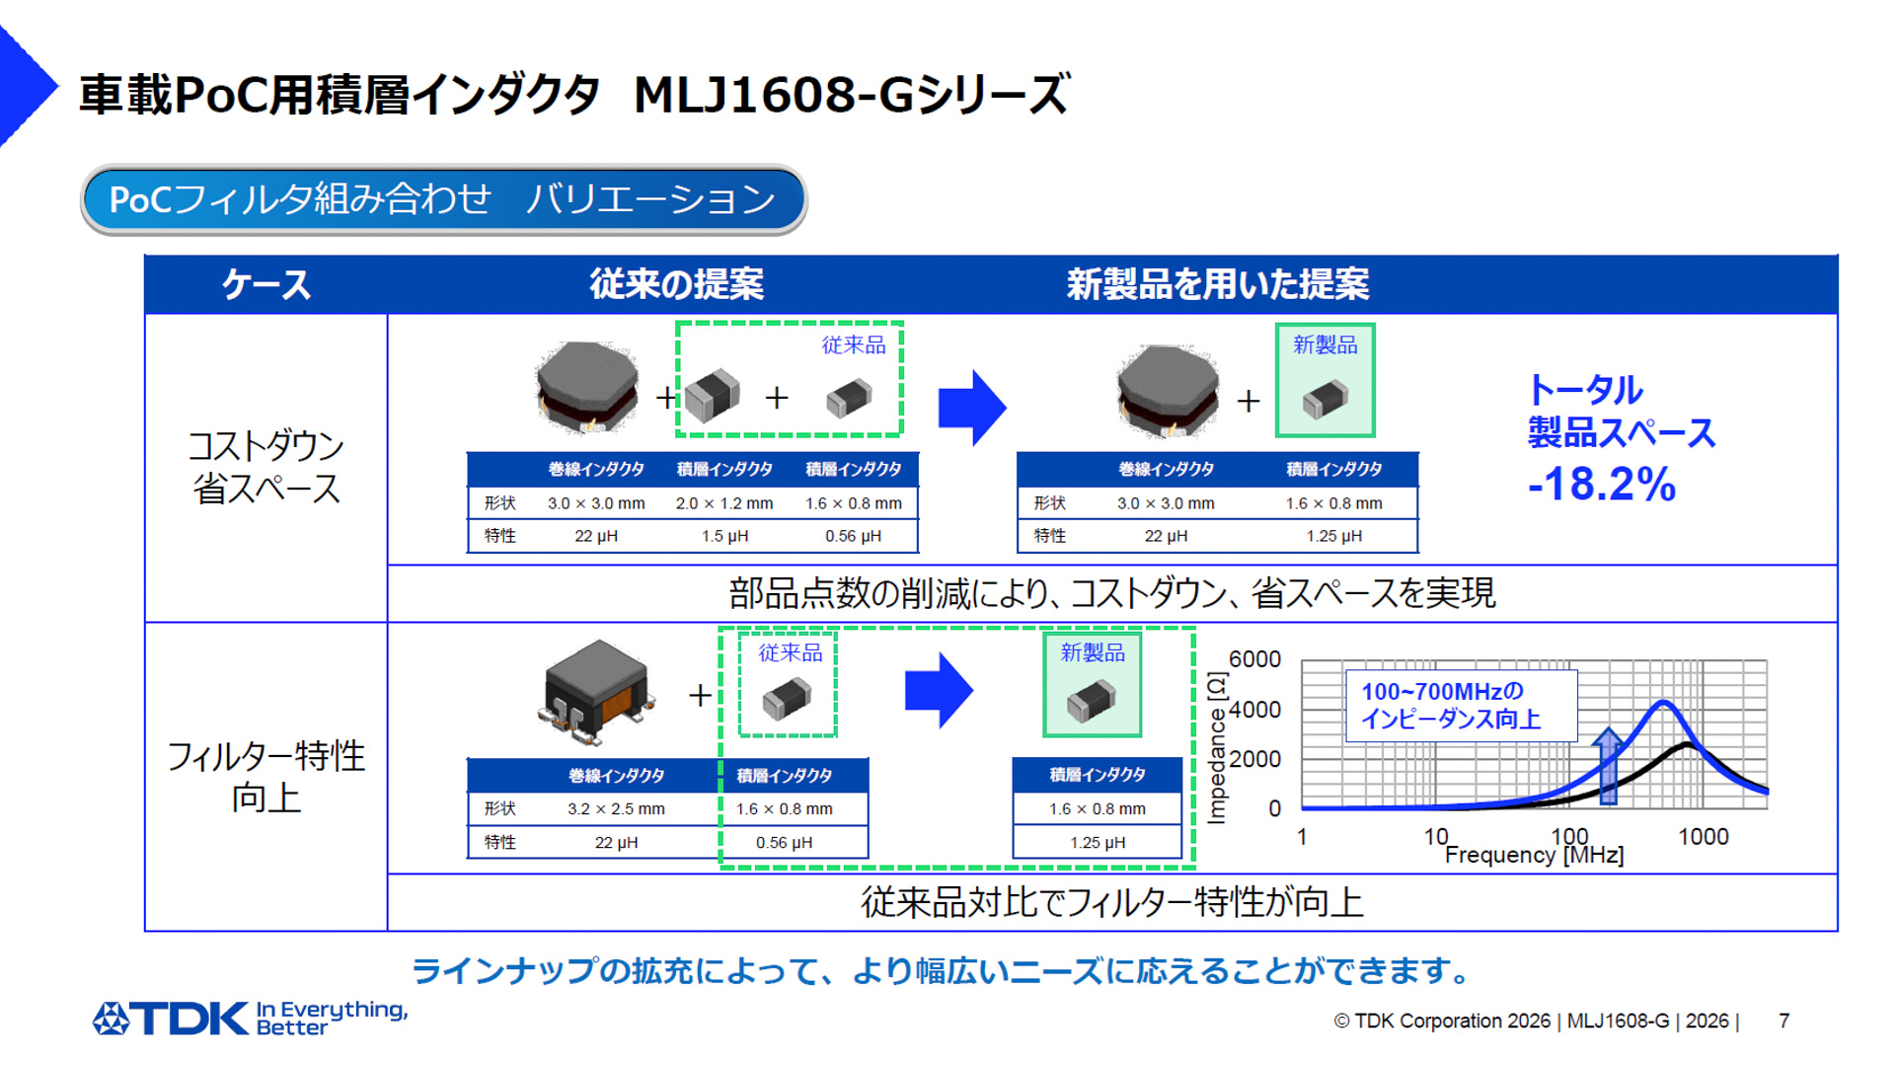Select the コストダウン 省スペース case cell
This screenshot has width=1895, height=1066.
pos(266,468)
